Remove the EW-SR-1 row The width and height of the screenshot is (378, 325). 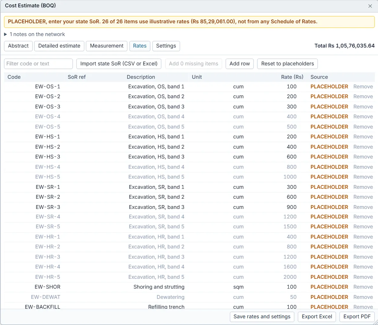(x=363, y=187)
